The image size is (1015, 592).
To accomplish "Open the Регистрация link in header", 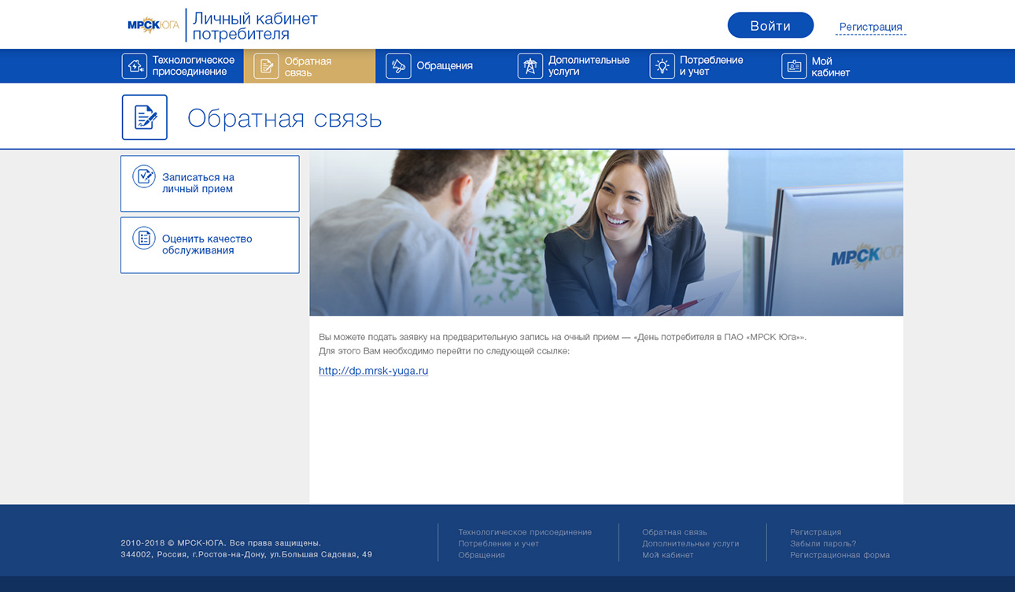I will coord(870,27).
